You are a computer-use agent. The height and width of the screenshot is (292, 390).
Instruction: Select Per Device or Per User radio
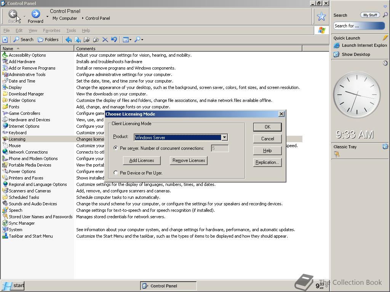[x=116, y=173]
